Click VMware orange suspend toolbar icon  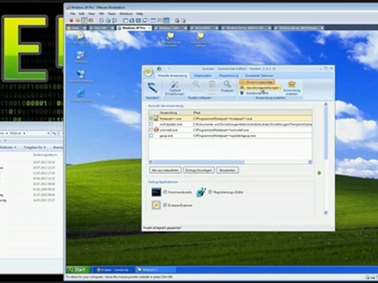pyautogui.click(x=78, y=20)
